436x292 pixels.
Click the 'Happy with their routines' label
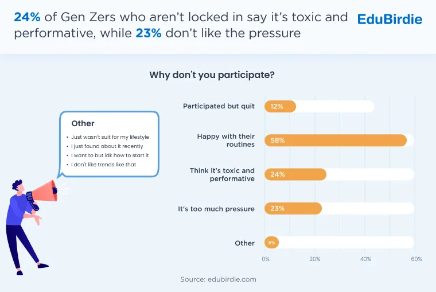click(x=226, y=140)
